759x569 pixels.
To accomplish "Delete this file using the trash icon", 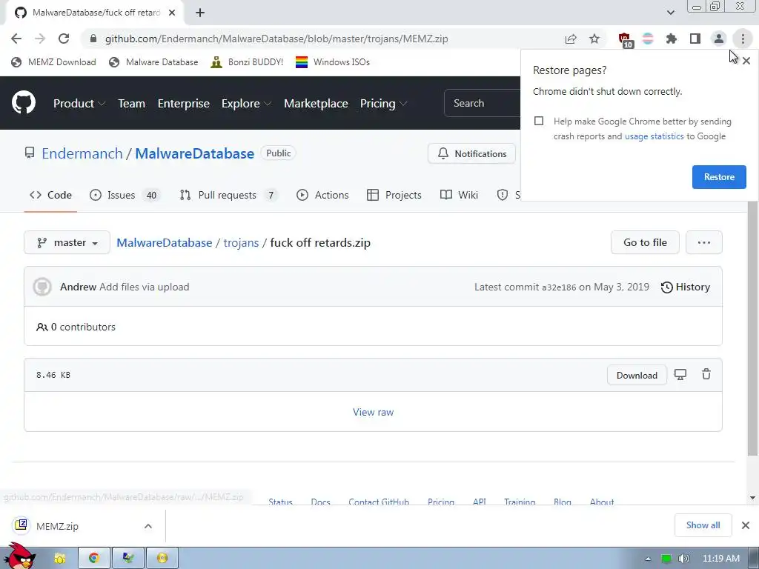I will point(706,374).
